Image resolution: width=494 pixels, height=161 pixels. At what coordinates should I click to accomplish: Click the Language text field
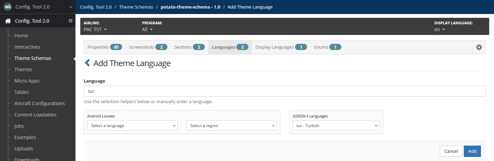pos(285,91)
